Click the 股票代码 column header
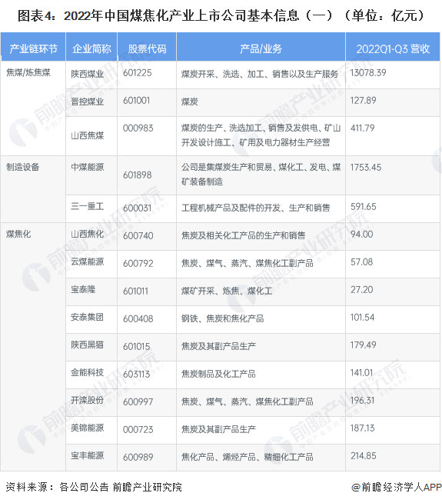 click(x=147, y=47)
